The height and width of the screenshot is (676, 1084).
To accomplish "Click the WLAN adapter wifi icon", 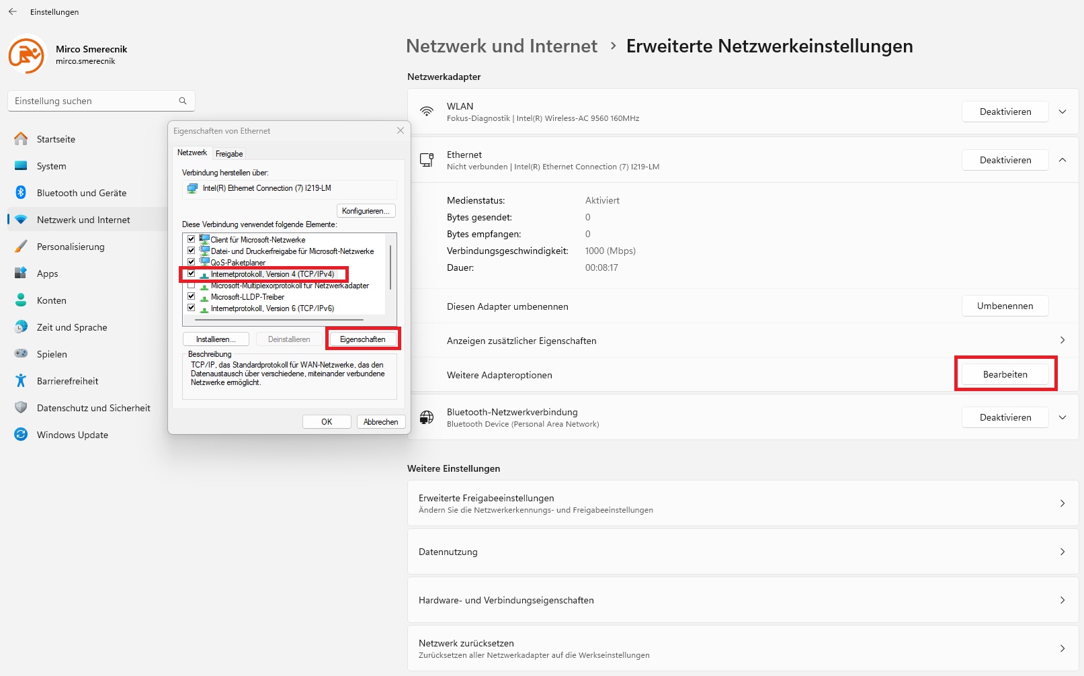I will coord(427,112).
